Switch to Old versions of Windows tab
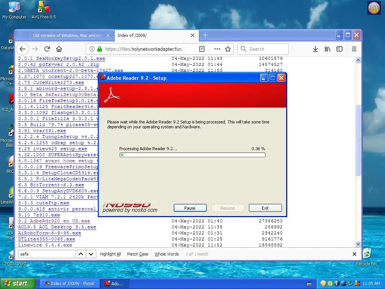This screenshot has width=385, height=289. coord(67,35)
